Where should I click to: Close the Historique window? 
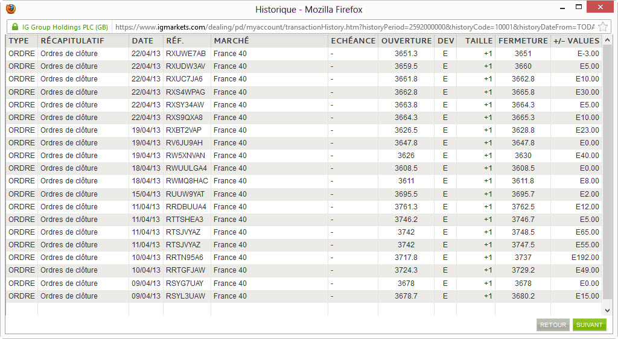pyautogui.click(x=600, y=7)
